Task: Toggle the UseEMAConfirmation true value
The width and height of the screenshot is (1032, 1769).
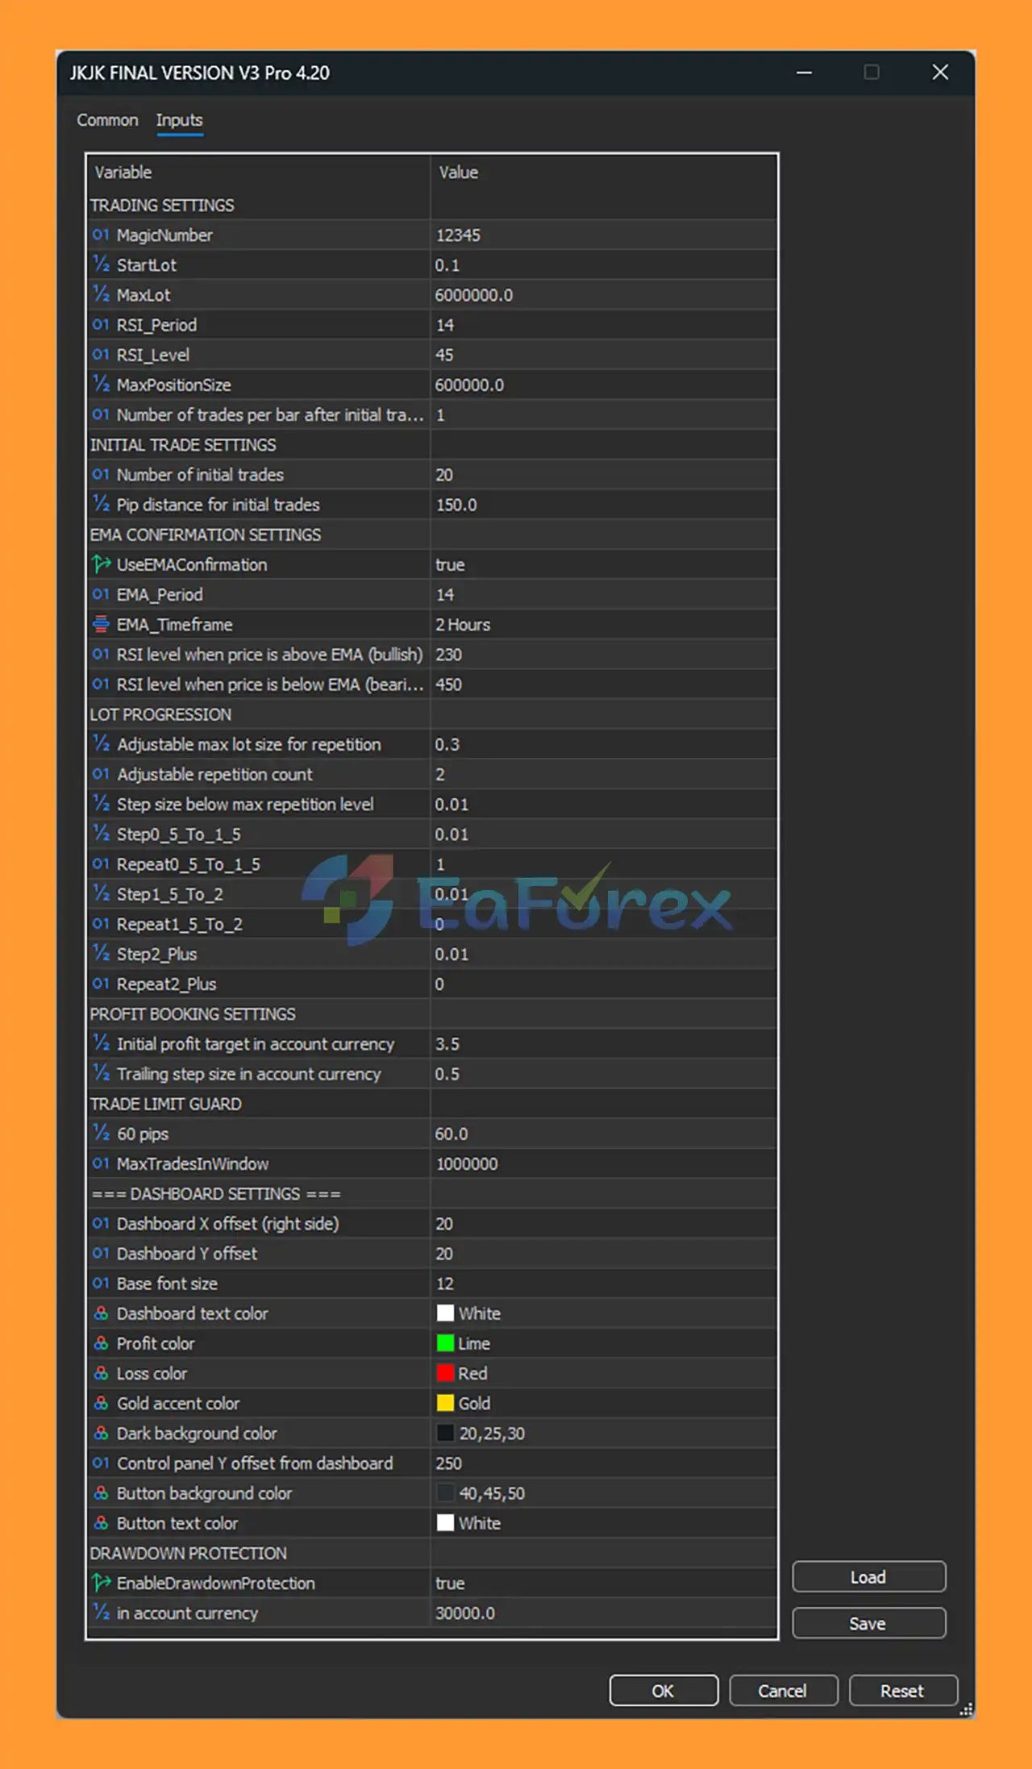Action: click(450, 564)
